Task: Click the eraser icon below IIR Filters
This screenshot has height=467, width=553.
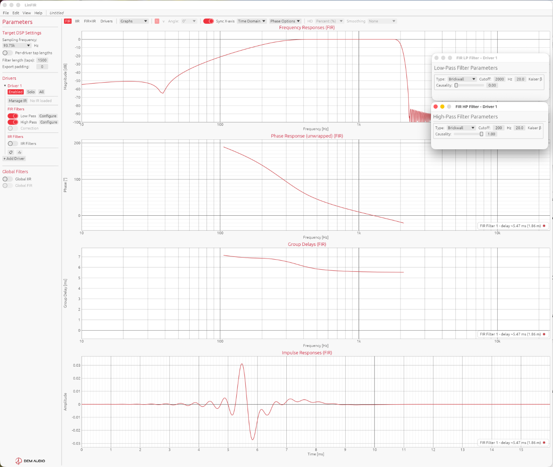Action: (x=19, y=152)
